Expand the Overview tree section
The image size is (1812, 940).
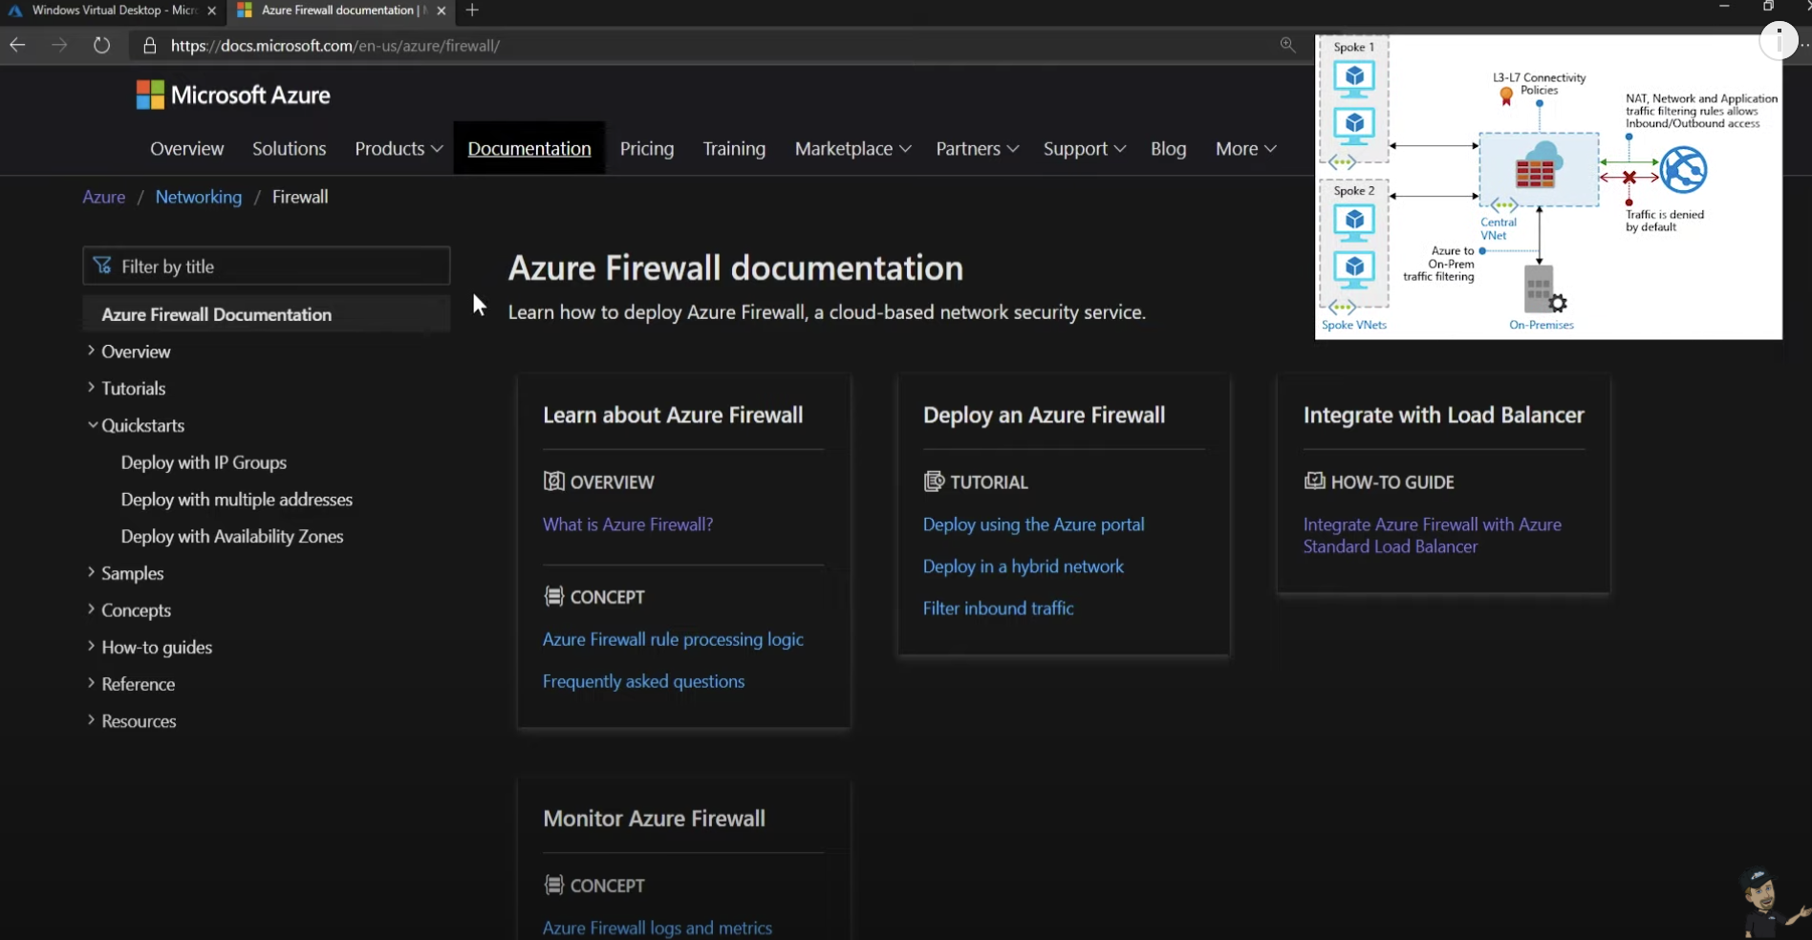click(x=92, y=351)
